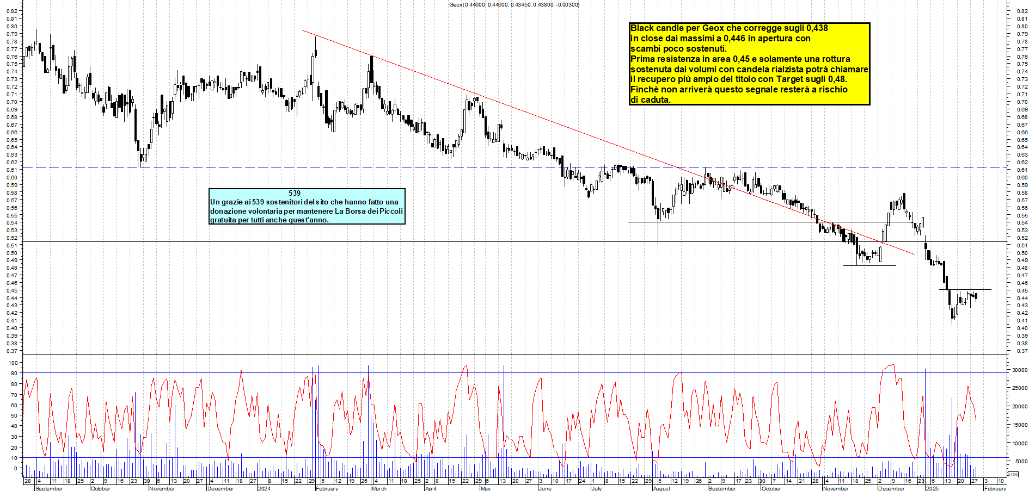Screen dimensions: 1029x491
Task: Click the text 'scambi poco sostenuti.'
Action: 678,48
